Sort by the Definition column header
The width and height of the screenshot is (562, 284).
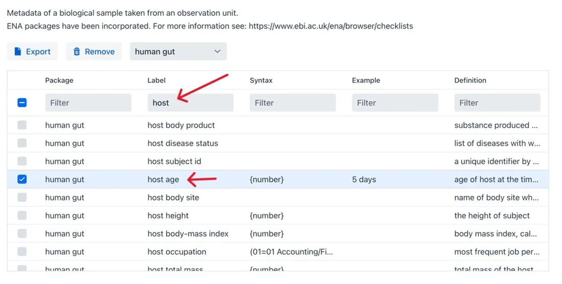click(470, 80)
